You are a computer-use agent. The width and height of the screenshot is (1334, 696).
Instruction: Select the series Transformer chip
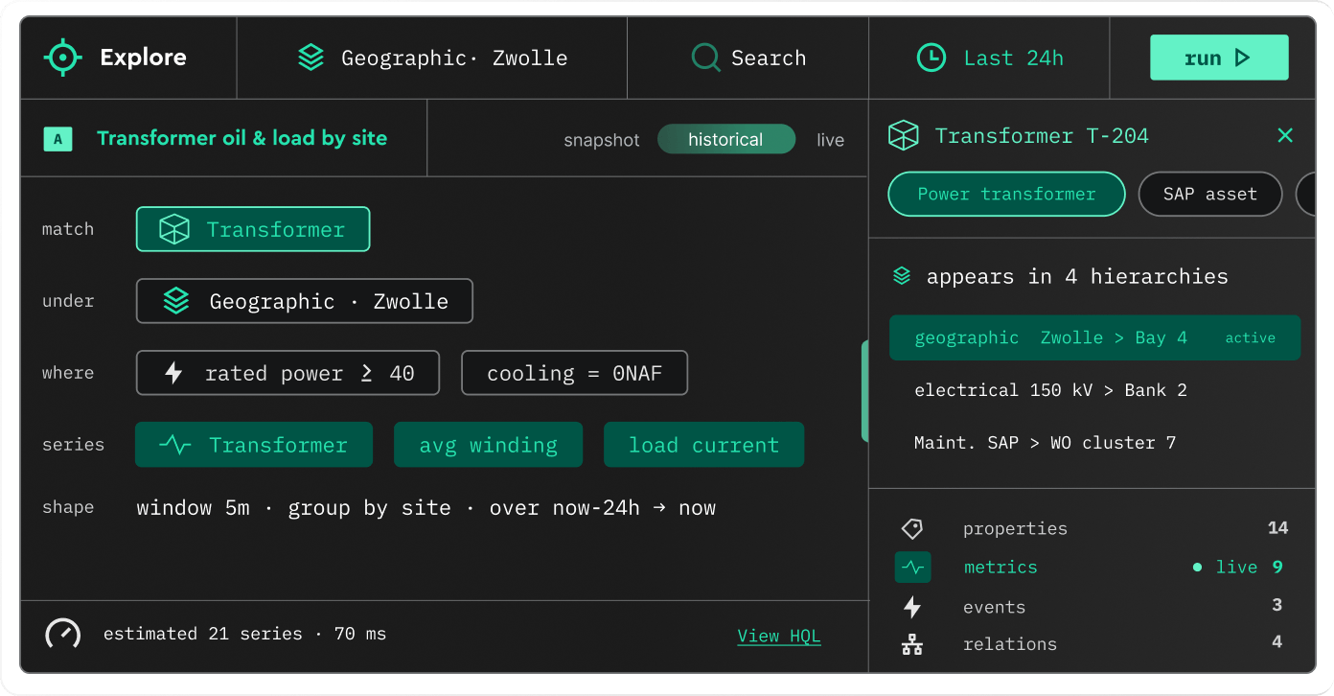254,445
